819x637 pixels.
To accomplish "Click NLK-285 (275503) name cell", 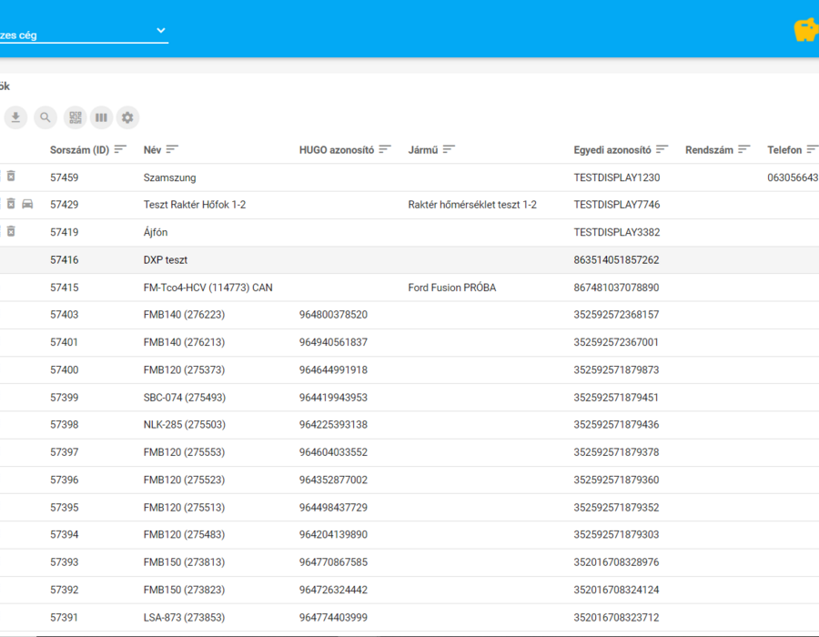I will (185, 424).
